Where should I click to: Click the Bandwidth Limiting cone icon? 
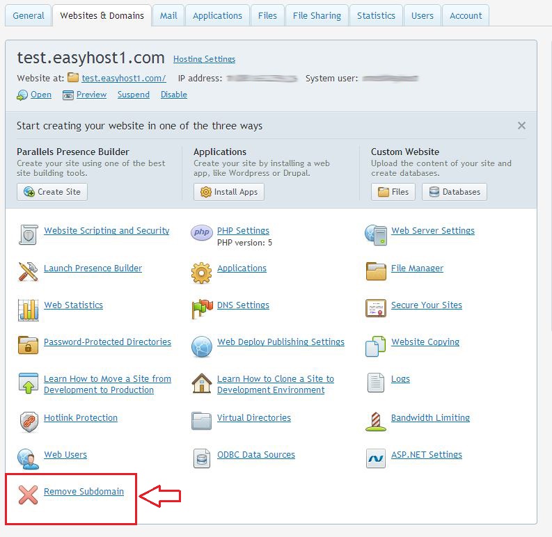[376, 422]
